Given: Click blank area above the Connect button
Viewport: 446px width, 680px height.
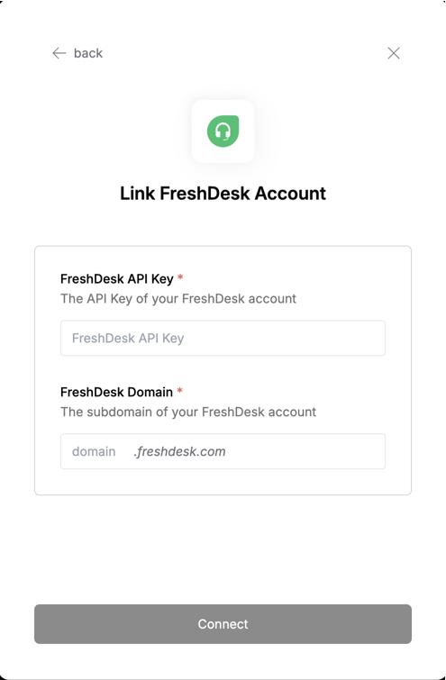Looking at the screenshot, I should 223,549.
